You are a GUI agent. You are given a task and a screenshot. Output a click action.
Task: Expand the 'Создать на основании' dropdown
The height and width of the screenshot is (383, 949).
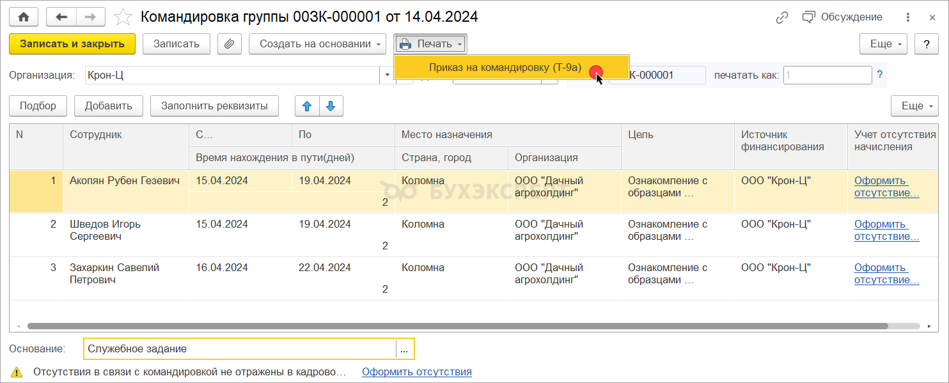click(317, 44)
